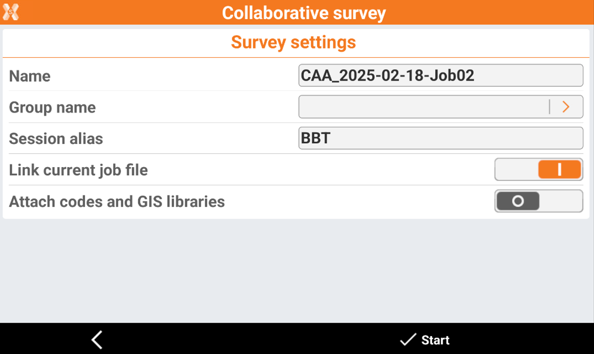This screenshot has width=594, height=354.
Task: Click the Name field with CAA_2025-02-18-Job02
Action: 440,75
